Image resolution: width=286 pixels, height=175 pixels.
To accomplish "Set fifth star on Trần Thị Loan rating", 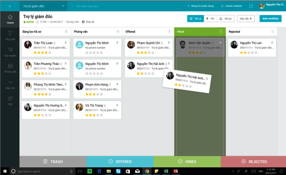I will click(50, 53).
